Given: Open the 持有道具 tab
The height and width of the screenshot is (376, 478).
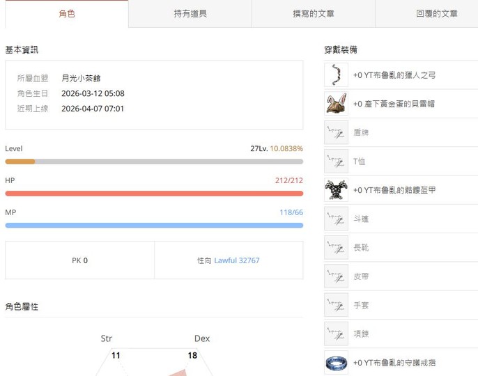Looking at the screenshot, I should 190,13.
